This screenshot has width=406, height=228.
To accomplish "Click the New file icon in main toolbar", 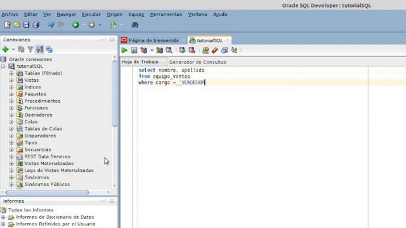I will tap(7, 25).
